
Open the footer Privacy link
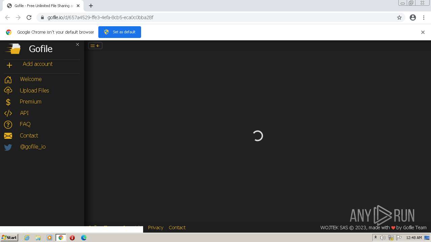[156, 228]
